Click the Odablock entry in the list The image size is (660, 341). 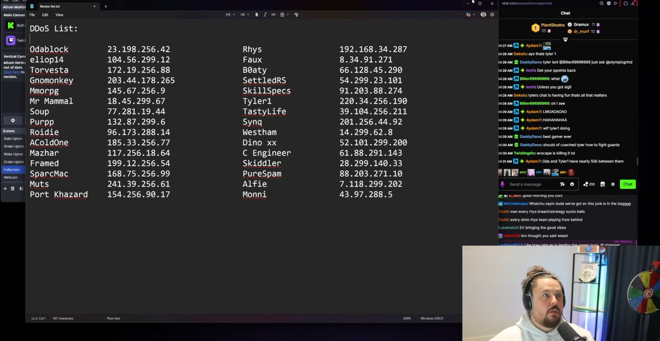49,49
